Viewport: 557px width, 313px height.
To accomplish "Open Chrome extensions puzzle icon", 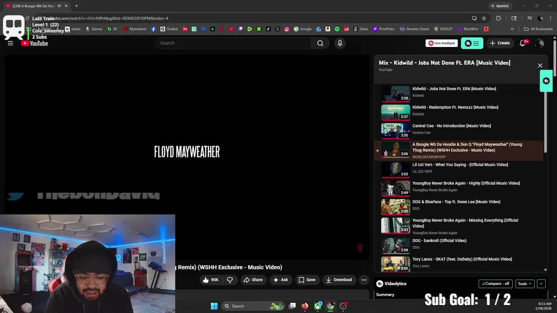I will [499, 18].
